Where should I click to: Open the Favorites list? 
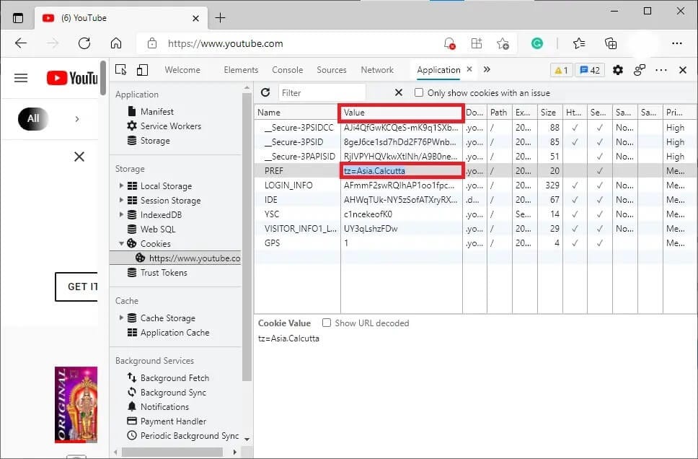[579, 43]
